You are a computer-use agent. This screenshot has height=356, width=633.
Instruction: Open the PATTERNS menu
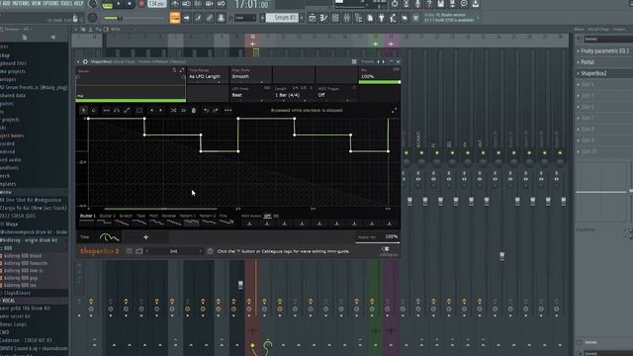pos(21,3)
